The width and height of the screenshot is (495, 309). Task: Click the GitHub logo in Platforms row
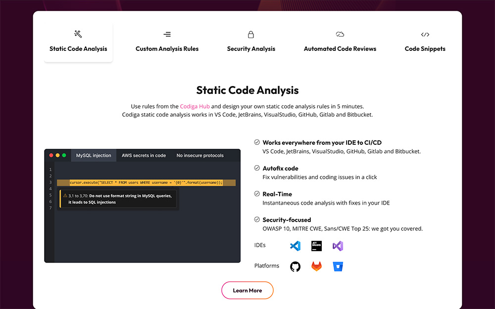(295, 266)
